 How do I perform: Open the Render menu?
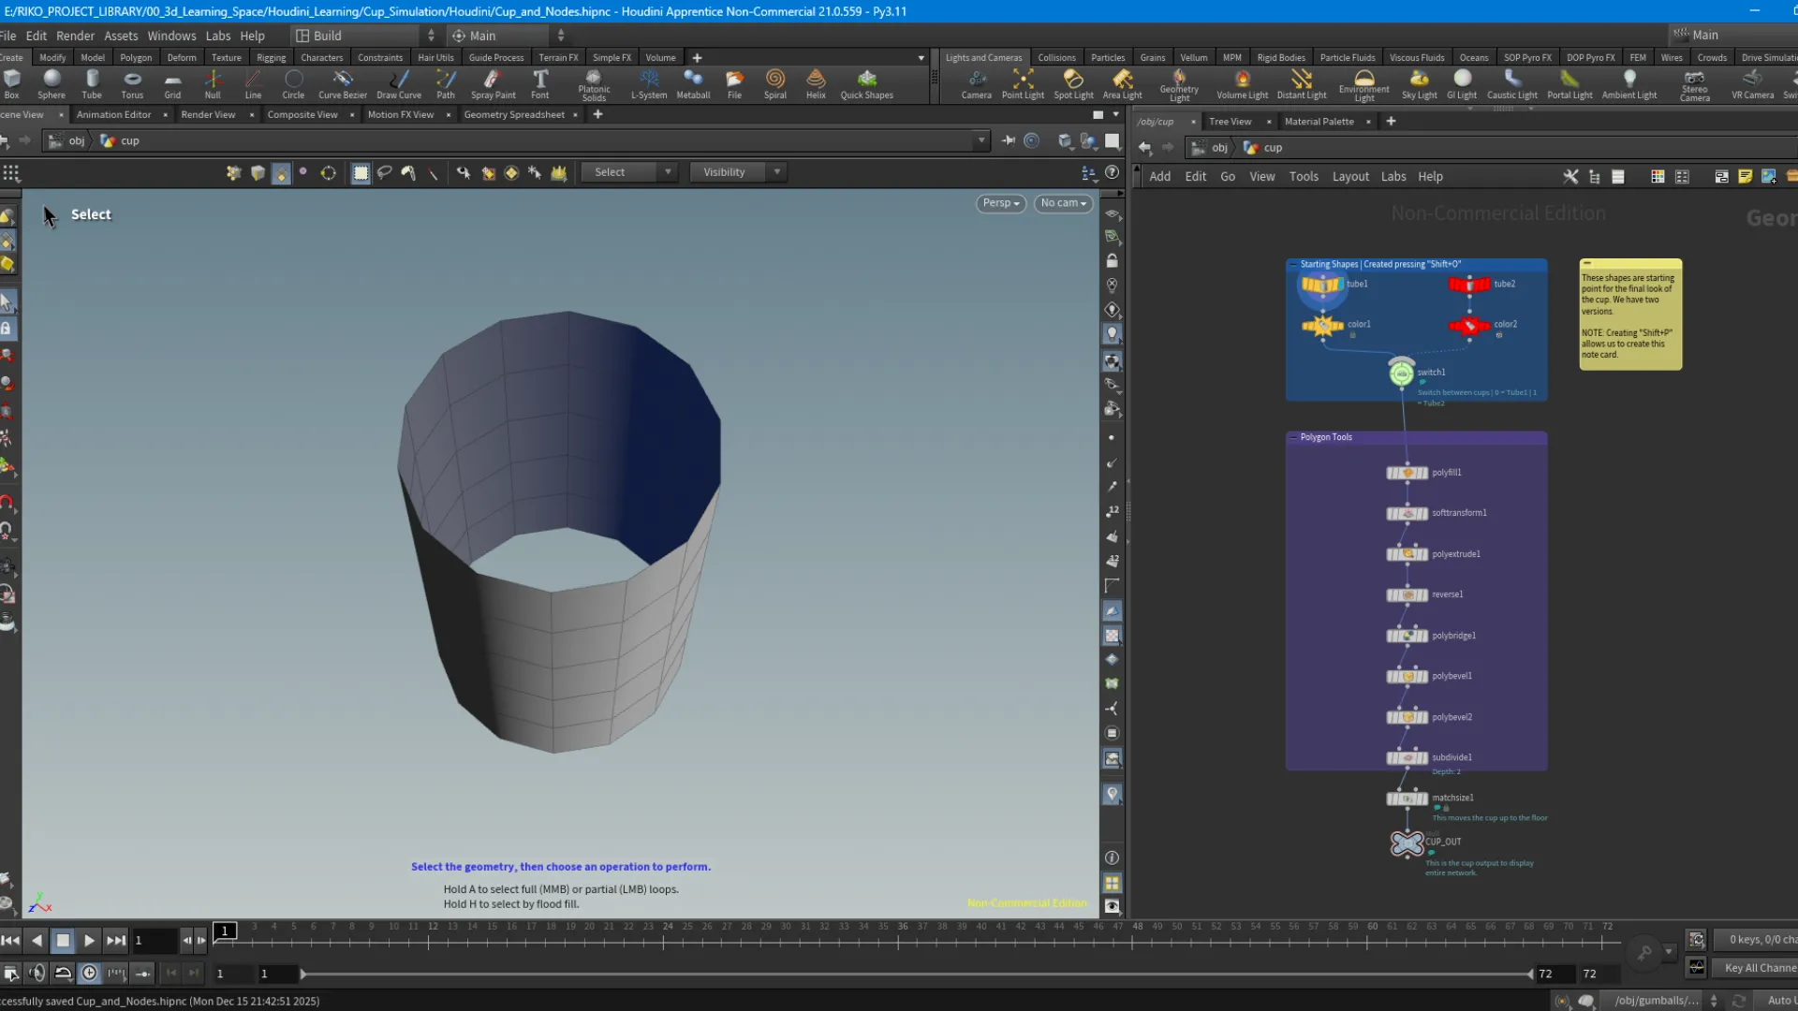75,36
